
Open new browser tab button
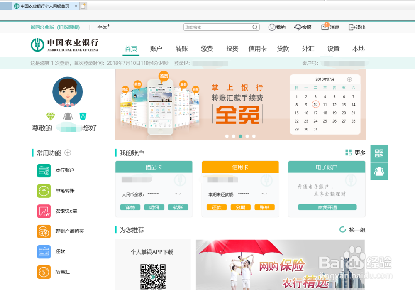click(x=83, y=6)
